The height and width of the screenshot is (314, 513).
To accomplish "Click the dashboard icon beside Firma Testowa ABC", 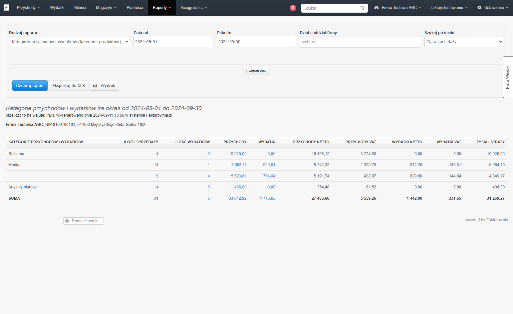I will click(377, 8).
